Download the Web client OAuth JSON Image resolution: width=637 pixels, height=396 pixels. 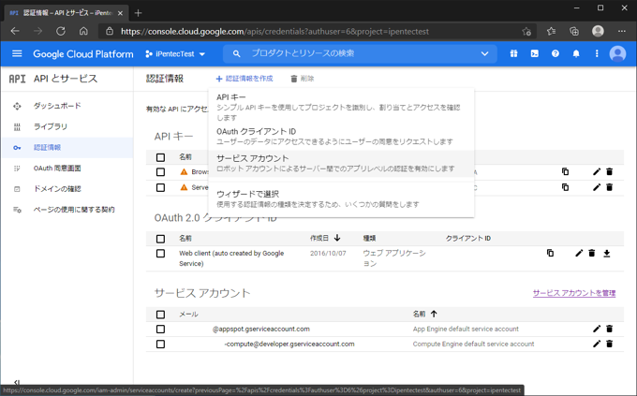[x=606, y=254]
